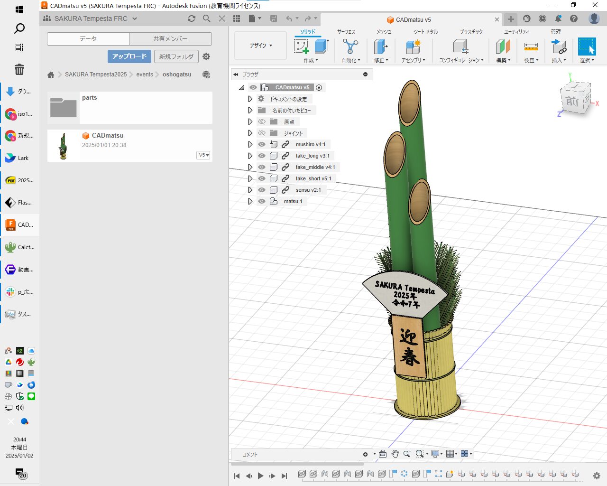Show the hidden Origin folder
The height and width of the screenshot is (486, 607).
262,121
